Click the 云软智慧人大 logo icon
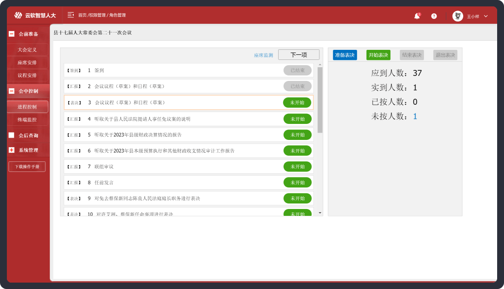 [18, 16]
